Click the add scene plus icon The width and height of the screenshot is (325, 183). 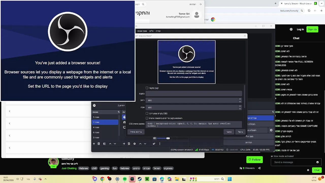coord(94,144)
